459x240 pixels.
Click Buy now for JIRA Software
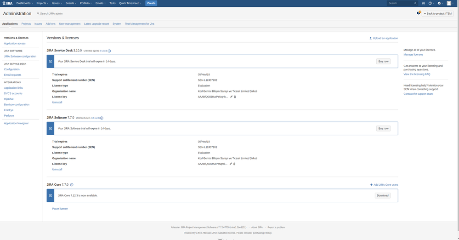point(383,129)
